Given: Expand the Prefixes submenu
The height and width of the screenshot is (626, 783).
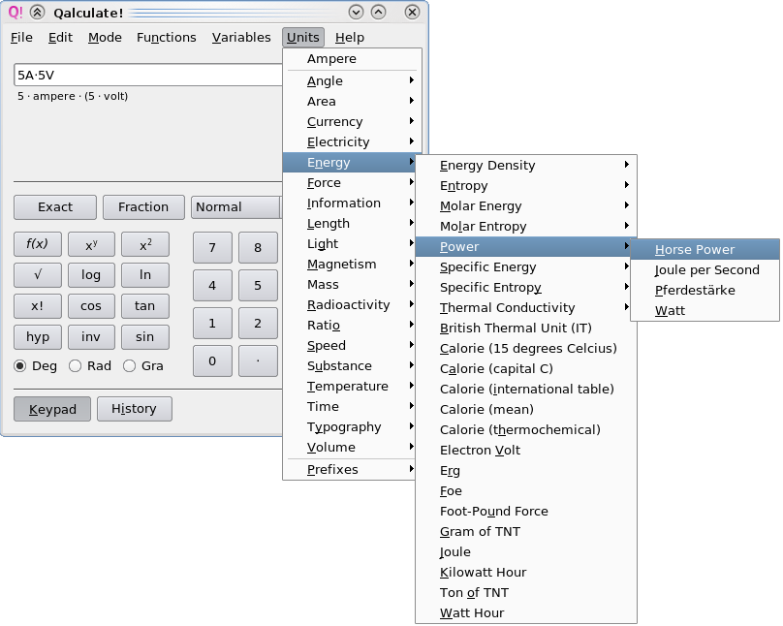Looking at the screenshot, I should point(349,470).
